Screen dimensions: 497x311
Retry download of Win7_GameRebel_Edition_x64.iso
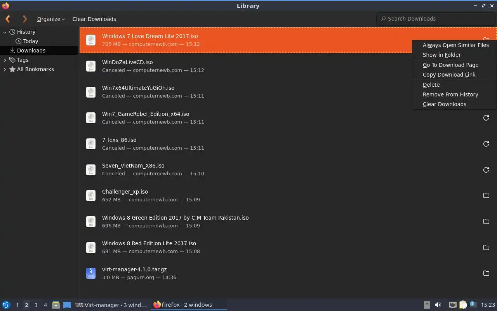click(486, 118)
